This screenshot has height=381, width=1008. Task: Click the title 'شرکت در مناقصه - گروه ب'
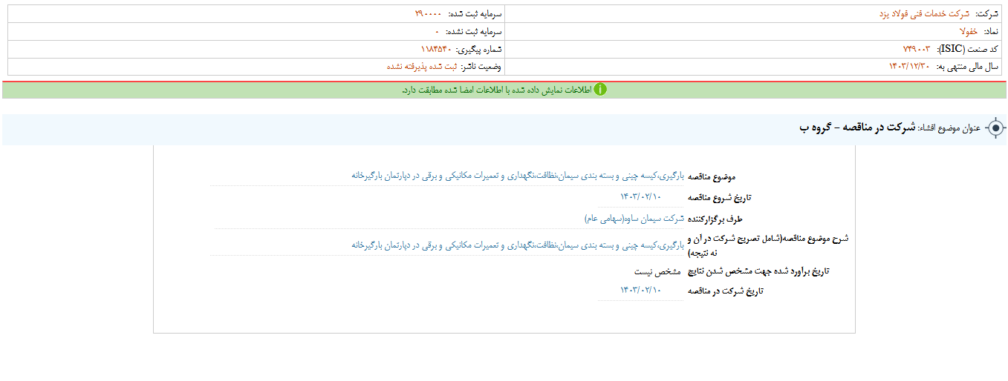tap(858, 128)
